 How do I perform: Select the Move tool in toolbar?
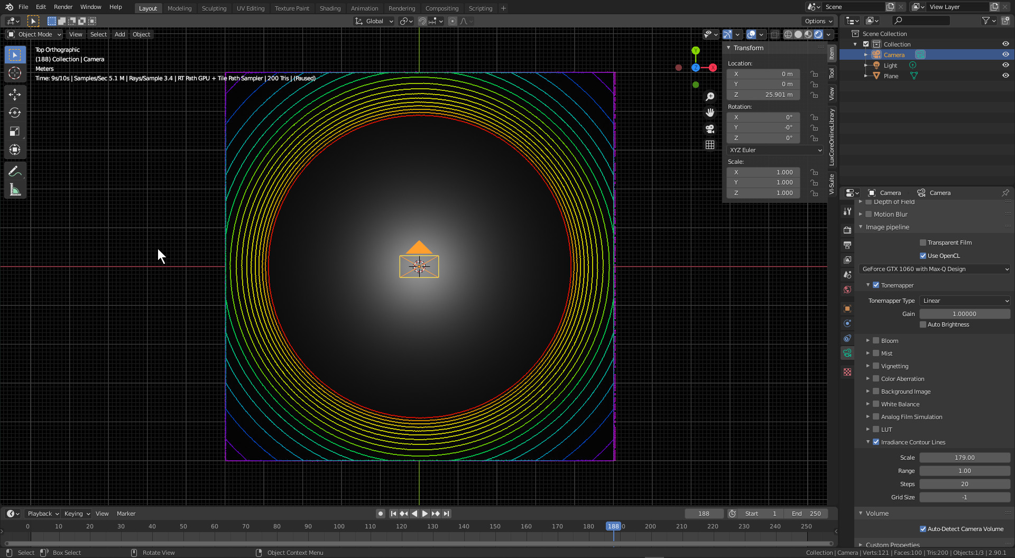point(15,95)
